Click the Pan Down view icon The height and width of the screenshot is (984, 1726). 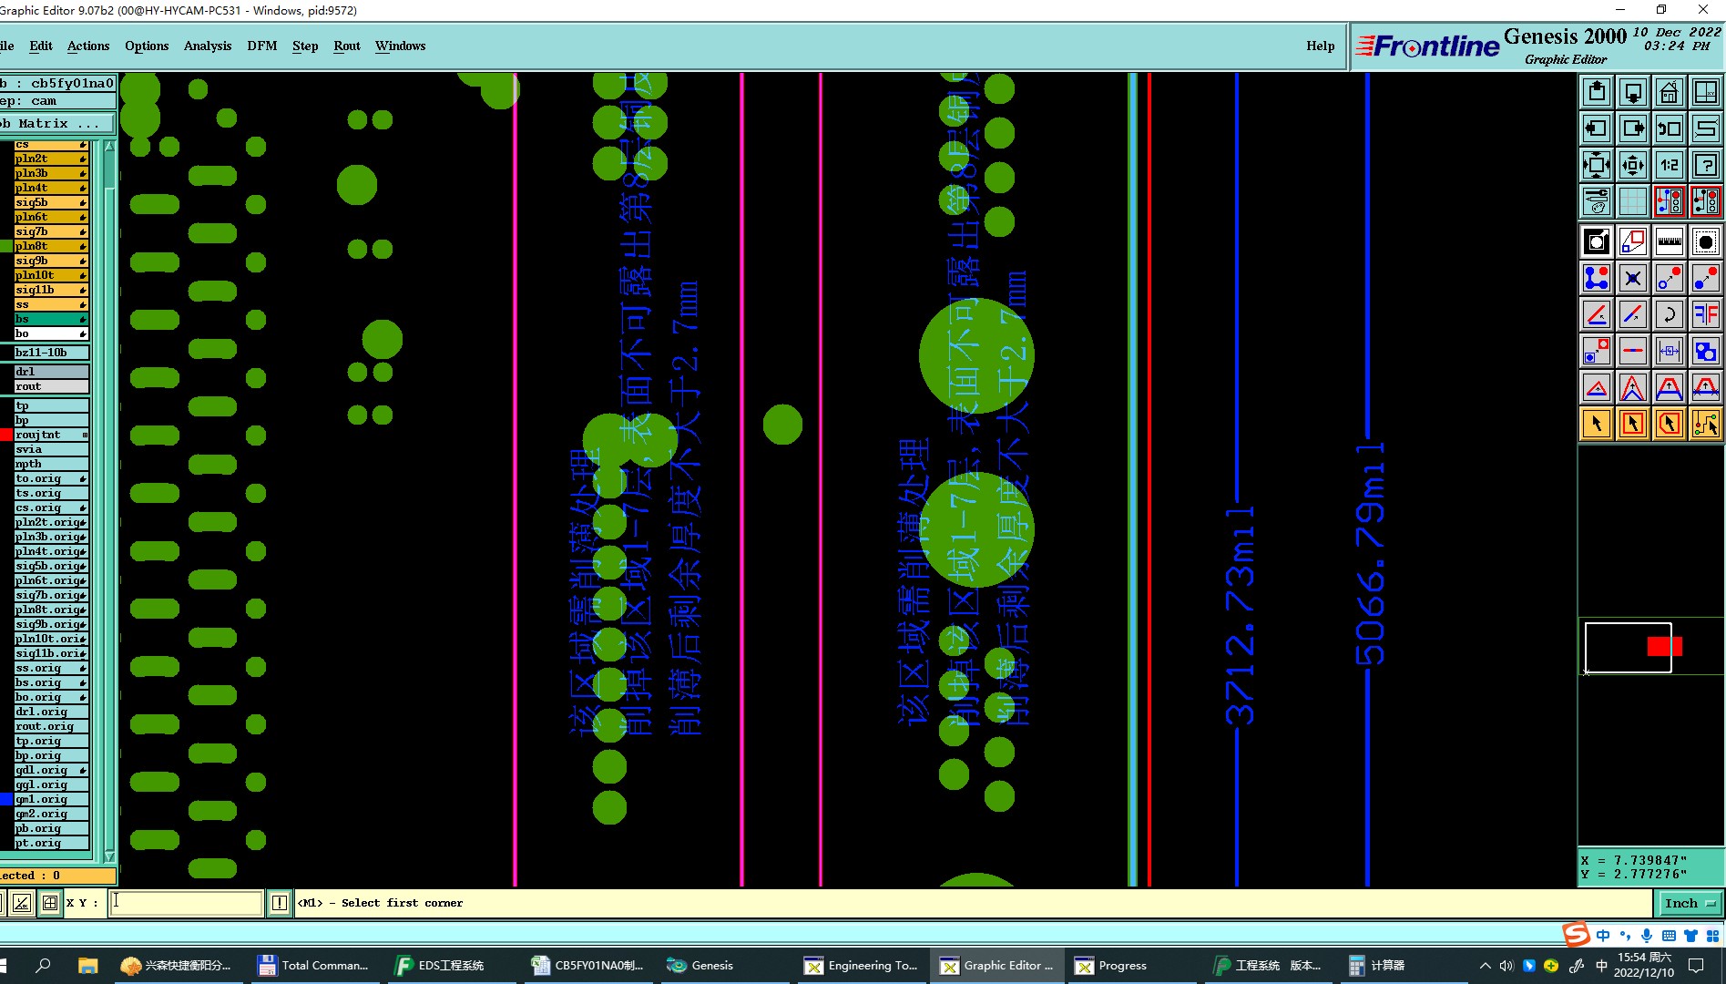pos(1633,92)
